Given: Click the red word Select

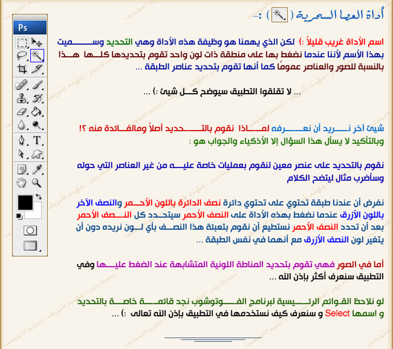Looking at the screenshot, I should point(337,313).
